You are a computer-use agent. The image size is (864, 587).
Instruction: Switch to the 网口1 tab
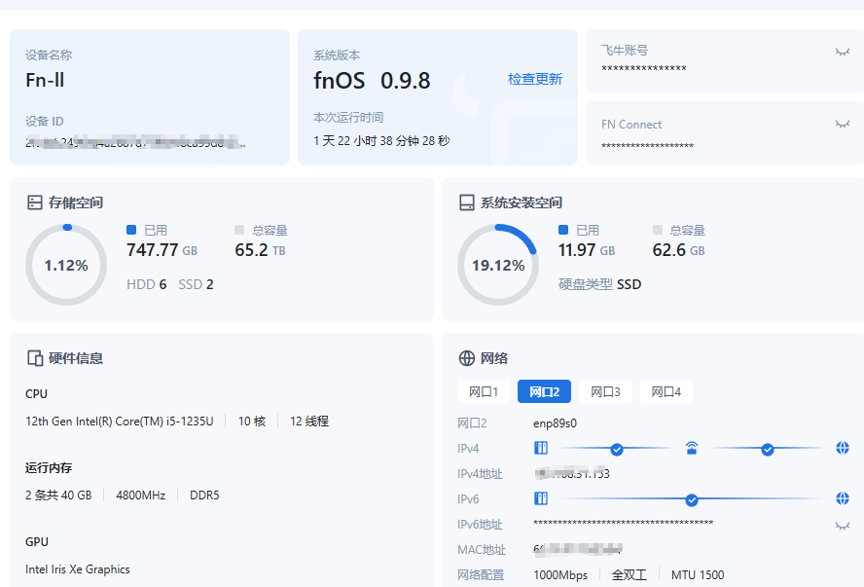point(484,392)
